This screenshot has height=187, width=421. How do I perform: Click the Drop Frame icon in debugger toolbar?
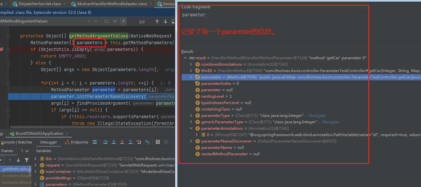point(139,142)
